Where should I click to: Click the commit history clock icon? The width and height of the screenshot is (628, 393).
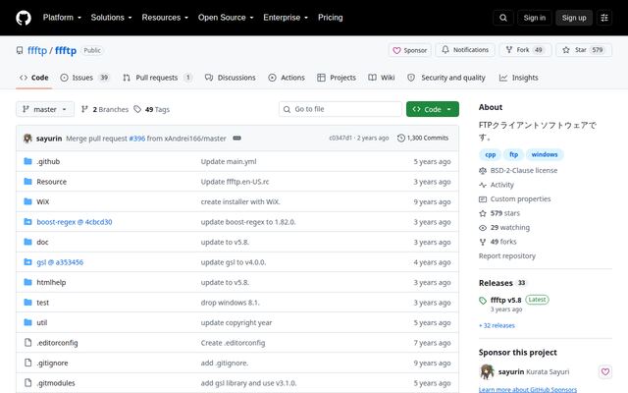pyautogui.click(x=401, y=138)
